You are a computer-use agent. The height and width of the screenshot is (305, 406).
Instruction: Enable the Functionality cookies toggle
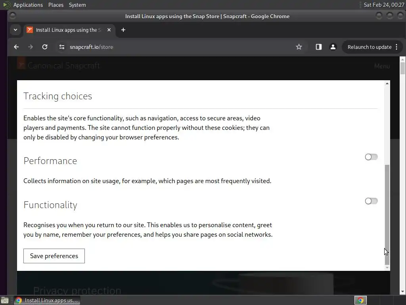(371, 201)
